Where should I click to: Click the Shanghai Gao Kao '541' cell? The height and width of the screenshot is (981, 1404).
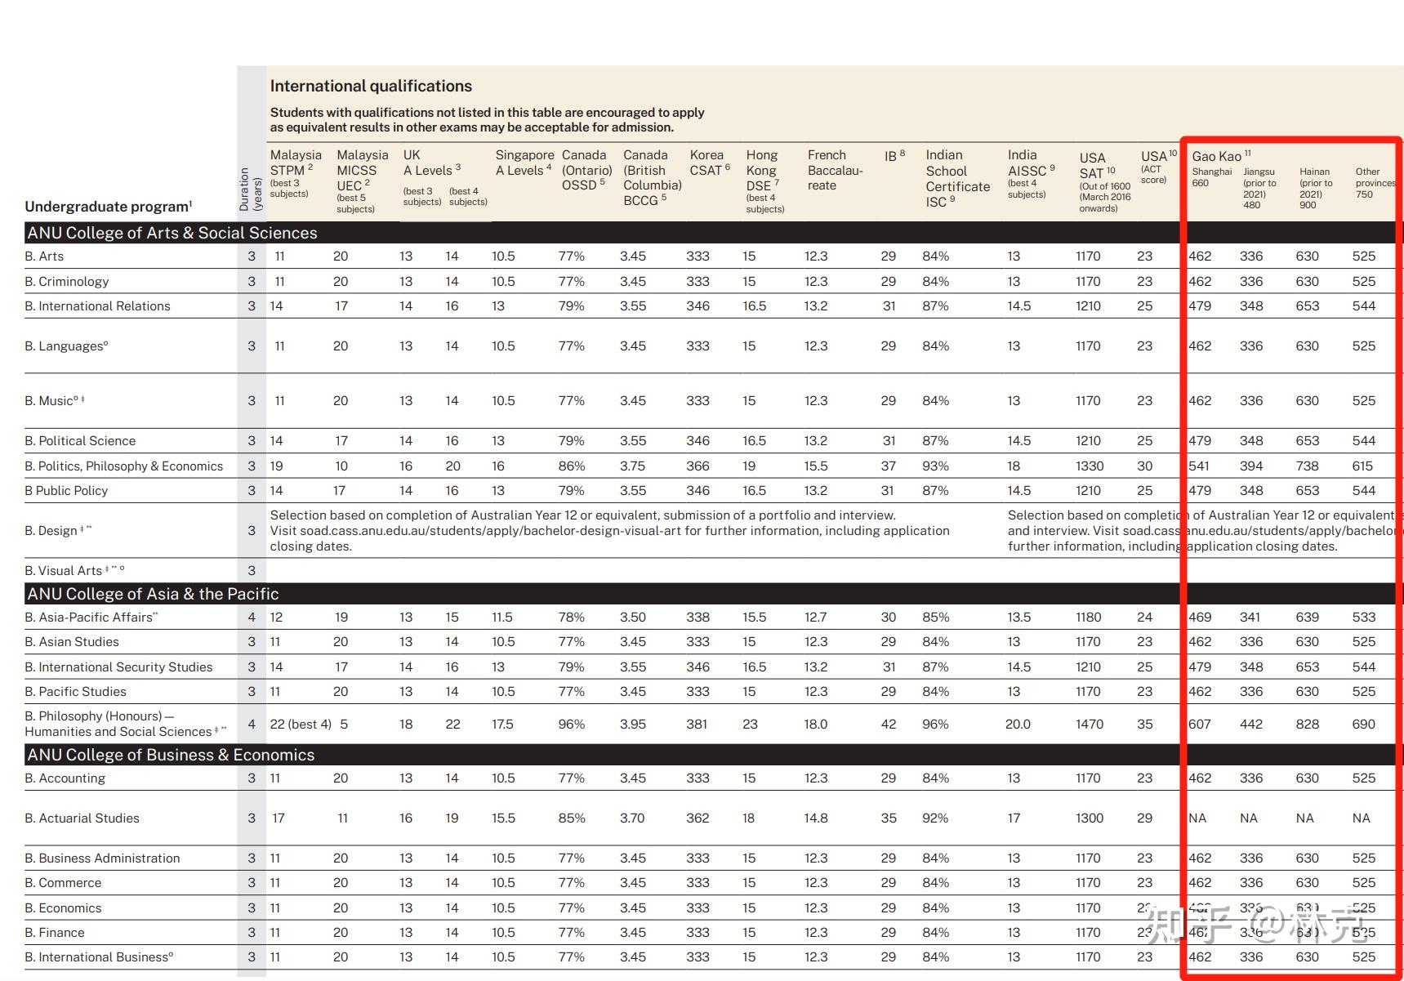click(1200, 466)
